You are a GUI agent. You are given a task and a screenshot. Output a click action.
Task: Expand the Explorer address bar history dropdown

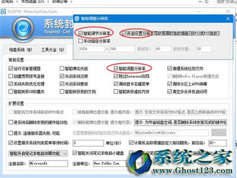coord(200,2)
